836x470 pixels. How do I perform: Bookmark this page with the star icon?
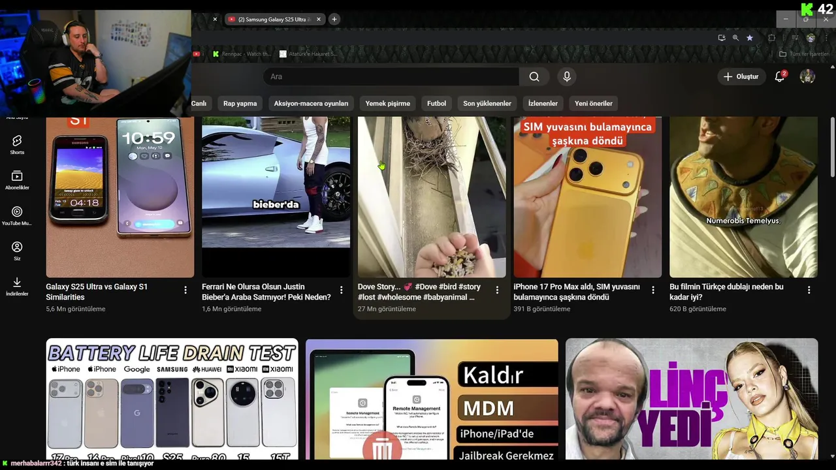pos(750,38)
